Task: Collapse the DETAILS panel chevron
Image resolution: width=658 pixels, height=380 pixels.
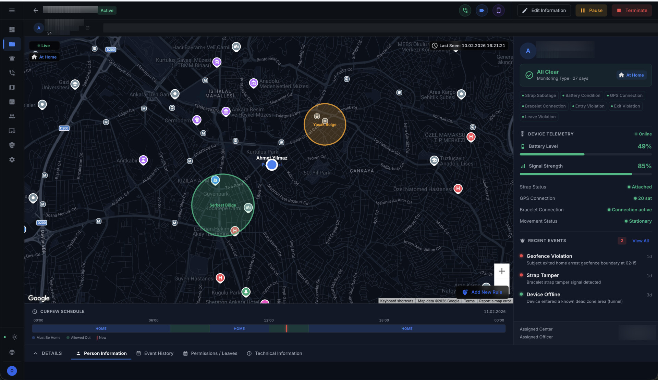Action: 35,353
